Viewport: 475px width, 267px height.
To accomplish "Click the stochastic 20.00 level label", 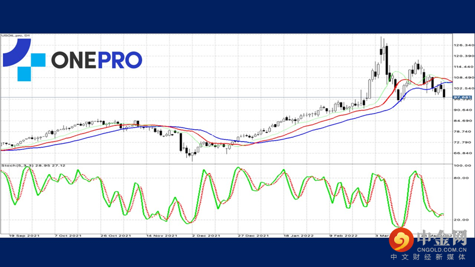I will pyautogui.click(x=461, y=220).
